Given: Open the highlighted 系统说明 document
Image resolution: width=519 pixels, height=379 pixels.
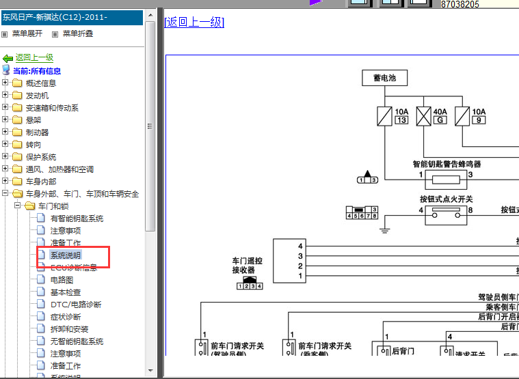Looking at the screenshot, I should click(66, 255).
